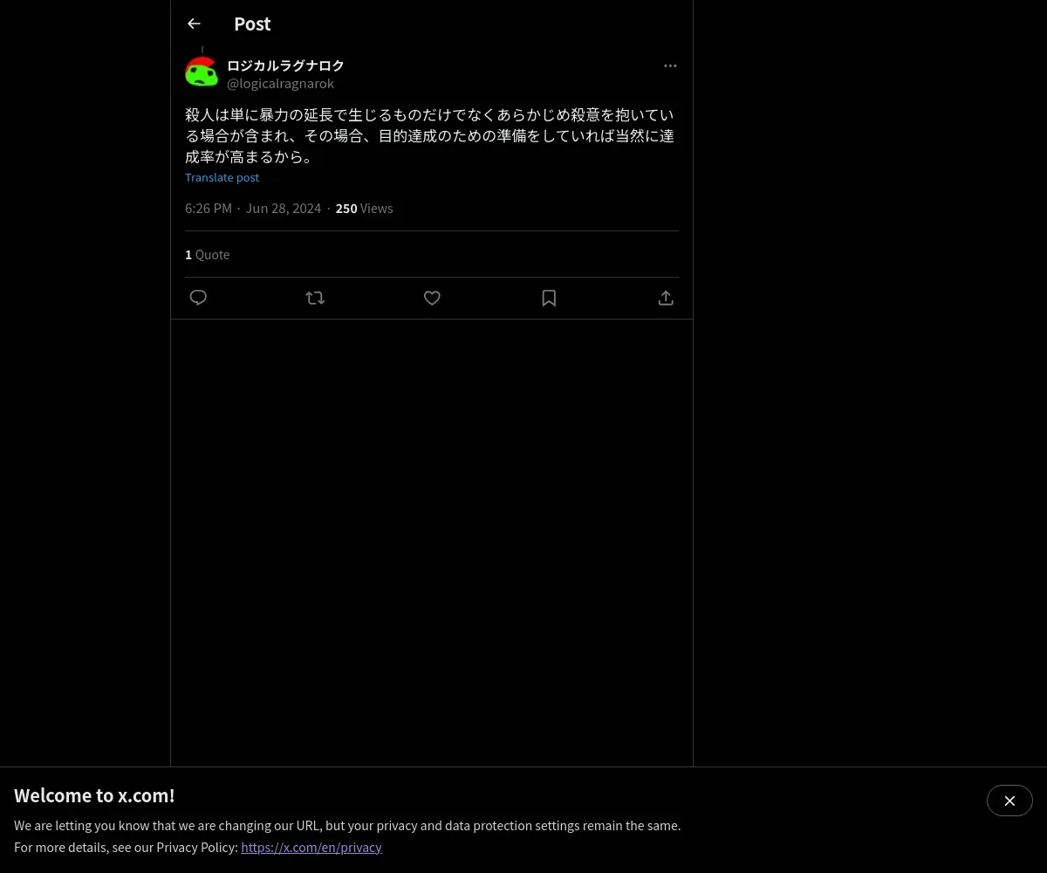Click the Japanese post body text
The image size is (1047, 873).
click(431, 135)
